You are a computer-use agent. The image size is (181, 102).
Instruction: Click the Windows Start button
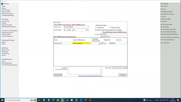2,100
